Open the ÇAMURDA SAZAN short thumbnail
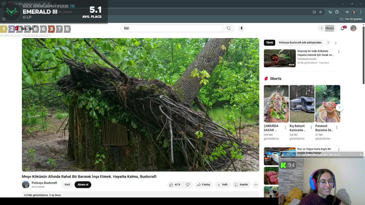 click(276, 104)
